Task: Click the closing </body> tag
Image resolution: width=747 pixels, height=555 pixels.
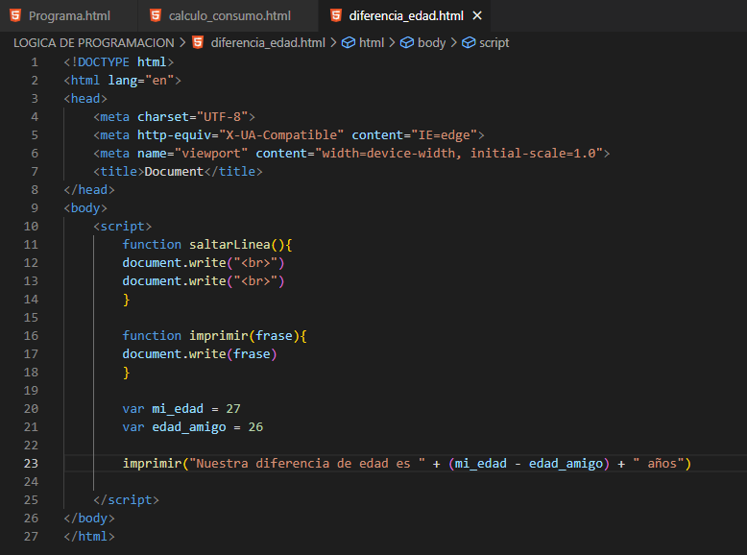Action: click(89, 519)
